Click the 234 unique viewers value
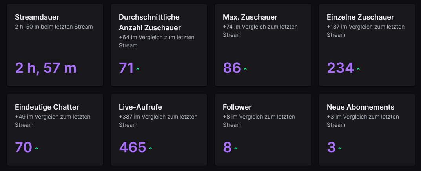The image size is (421, 171). tap(340, 68)
